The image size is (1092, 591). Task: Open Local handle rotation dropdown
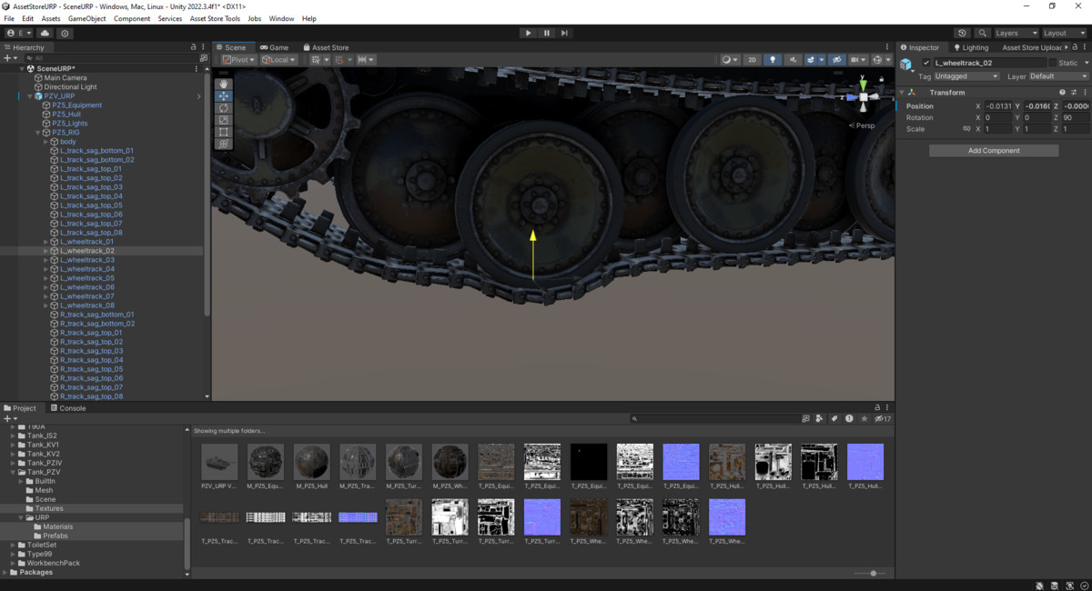point(278,60)
